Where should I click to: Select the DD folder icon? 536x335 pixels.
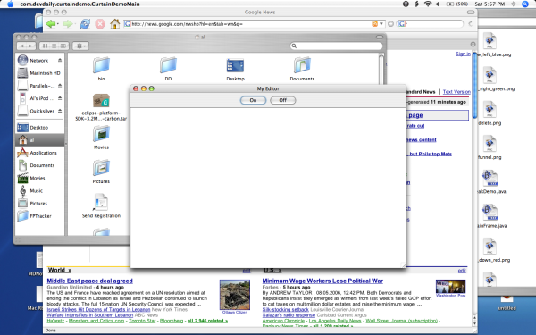point(168,65)
